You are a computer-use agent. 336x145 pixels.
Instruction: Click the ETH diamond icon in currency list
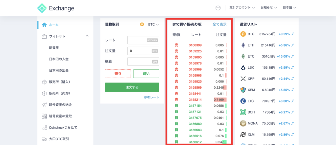243,45
